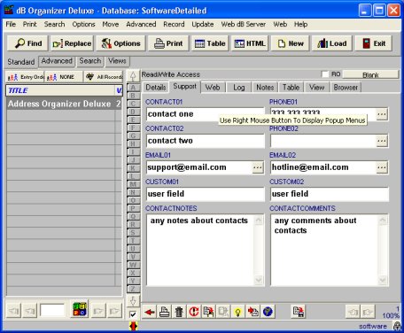Click the blue globe icon
404x333 pixels.
tap(268, 312)
